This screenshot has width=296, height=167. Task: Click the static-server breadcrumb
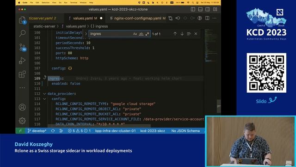pos(44,26)
